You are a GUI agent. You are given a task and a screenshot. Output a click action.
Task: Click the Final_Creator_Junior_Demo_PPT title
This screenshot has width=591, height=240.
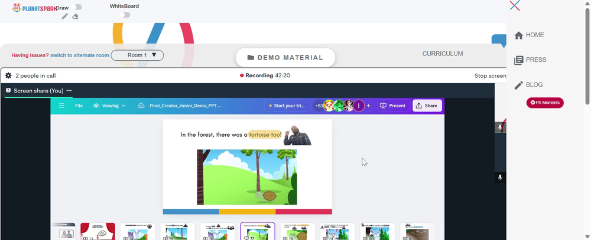(x=185, y=106)
